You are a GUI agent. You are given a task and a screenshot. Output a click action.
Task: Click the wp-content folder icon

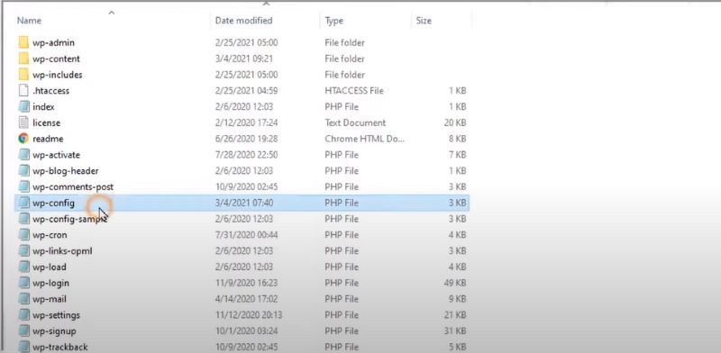[x=23, y=59]
